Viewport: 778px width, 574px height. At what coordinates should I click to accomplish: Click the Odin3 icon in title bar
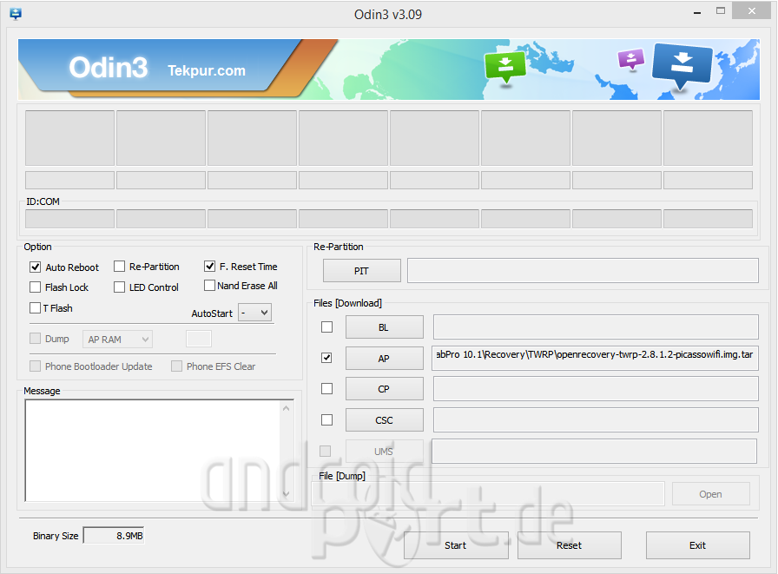(x=15, y=14)
